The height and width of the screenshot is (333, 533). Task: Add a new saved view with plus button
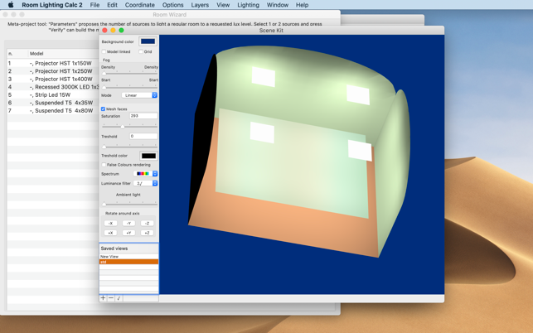point(103,298)
